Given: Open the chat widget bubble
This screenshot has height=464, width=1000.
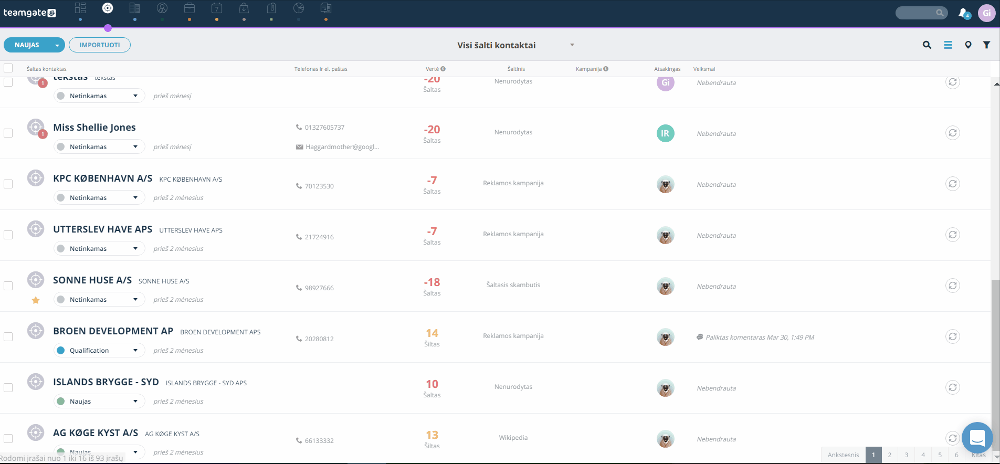Looking at the screenshot, I should point(977,437).
